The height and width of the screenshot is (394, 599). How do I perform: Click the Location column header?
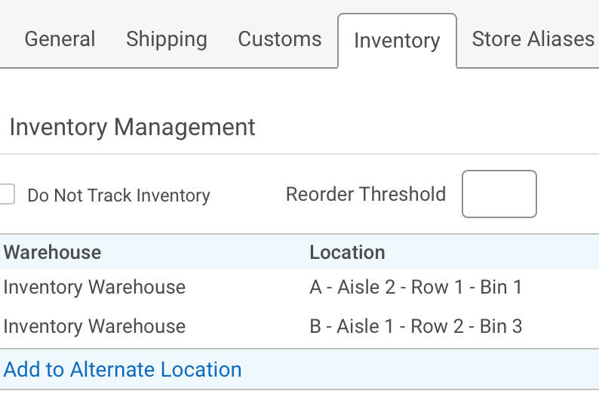[347, 252]
